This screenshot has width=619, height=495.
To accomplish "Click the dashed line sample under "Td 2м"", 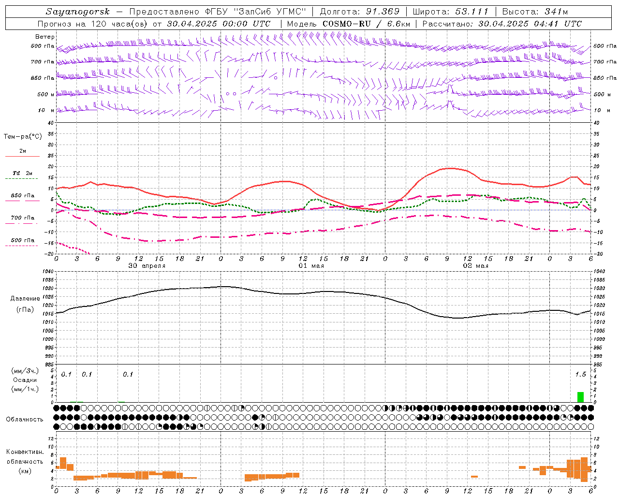I will point(21,179).
